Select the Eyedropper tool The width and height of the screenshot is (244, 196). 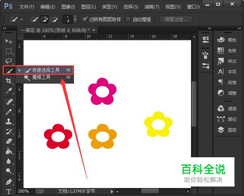9,91
